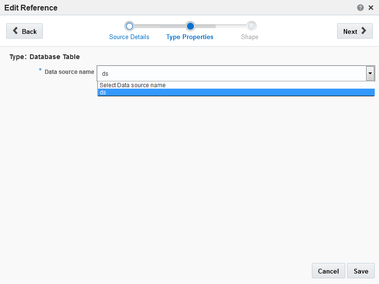This screenshot has width=379, height=284.
Task: Open the help question mark icon
Action: [x=360, y=8]
